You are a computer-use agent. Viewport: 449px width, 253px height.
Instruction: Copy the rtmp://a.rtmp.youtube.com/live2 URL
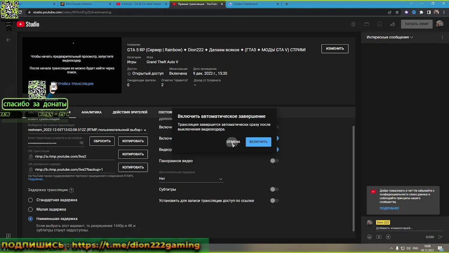tap(133, 154)
